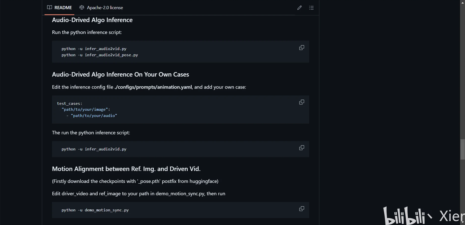Open the README outline list icon

[311, 7]
